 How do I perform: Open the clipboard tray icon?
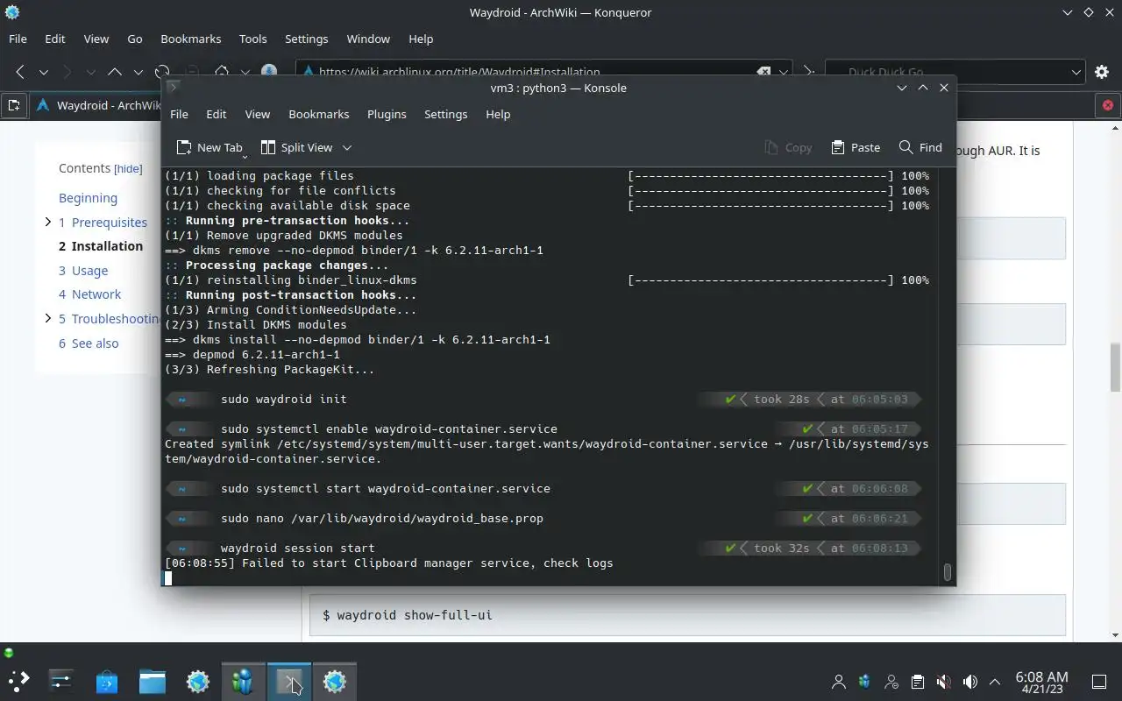(x=917, y=682)
